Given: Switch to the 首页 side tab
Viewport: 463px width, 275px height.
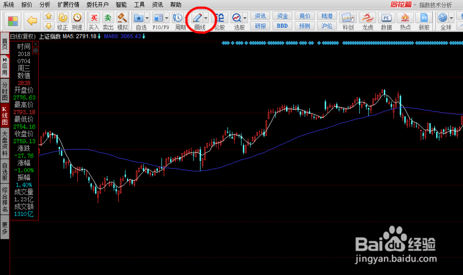Looking at the screenshot, I should coord(5,44).
